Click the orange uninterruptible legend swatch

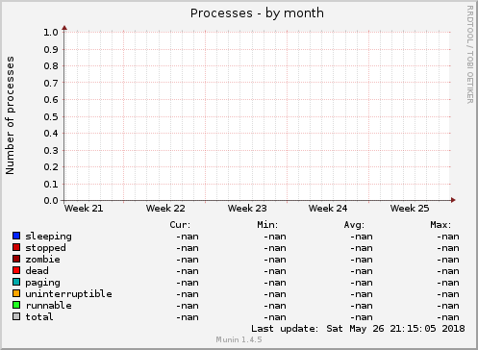tap(16, 293)
